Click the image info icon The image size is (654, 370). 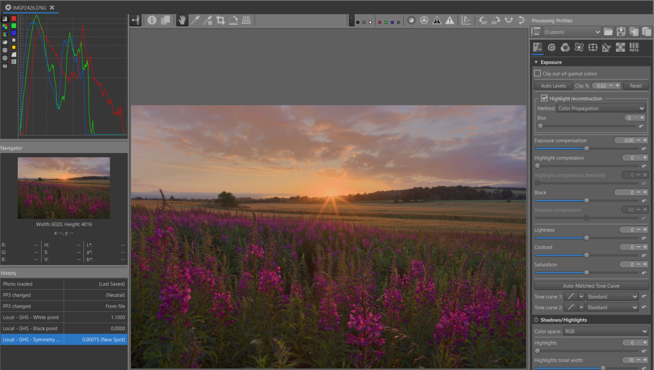pyautogui.click(x=152, y=20)
